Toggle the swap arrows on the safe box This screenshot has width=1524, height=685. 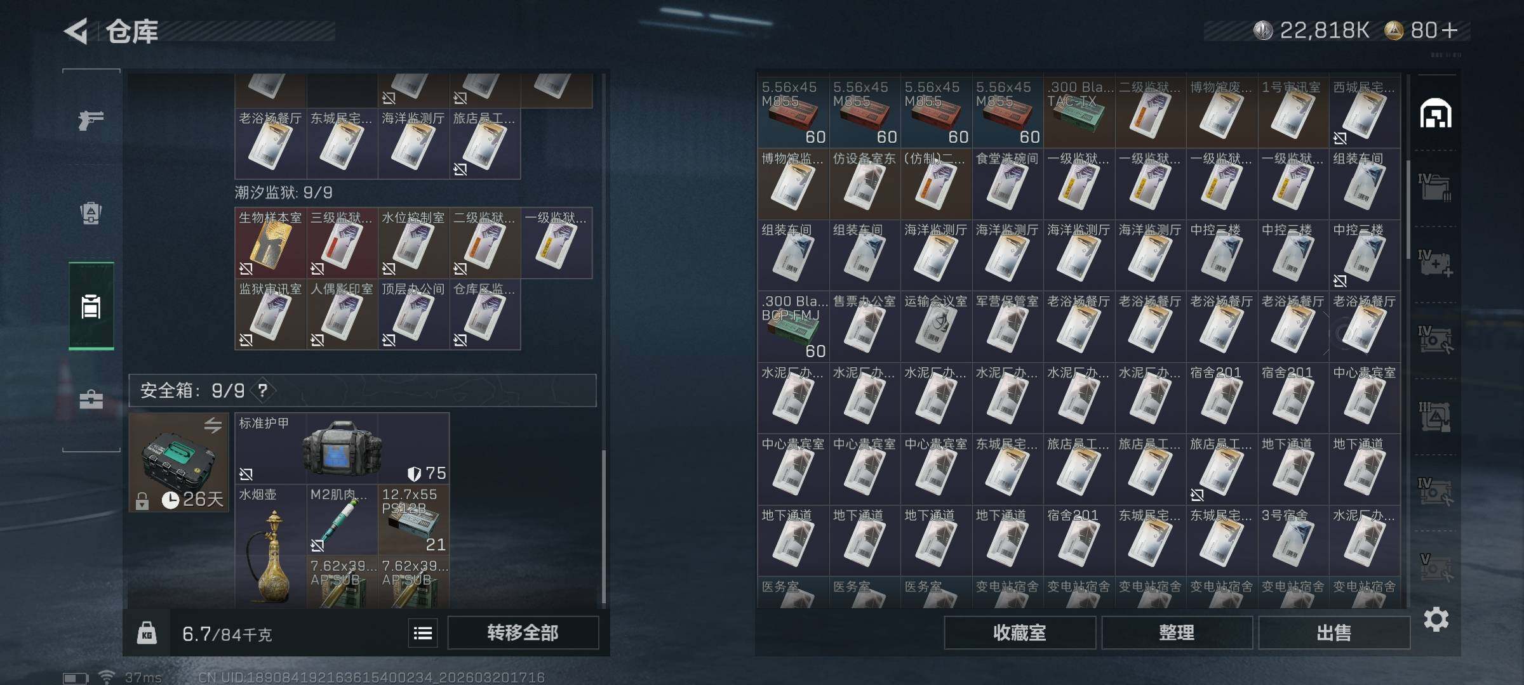coord(213,425)
